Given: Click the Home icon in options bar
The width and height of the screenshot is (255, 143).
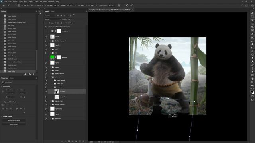Looking at the screenshot, I should [x=4, y=6].
